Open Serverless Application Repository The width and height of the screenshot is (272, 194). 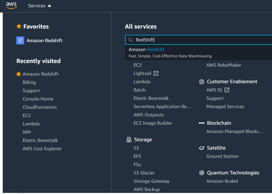tap(162, 107)
